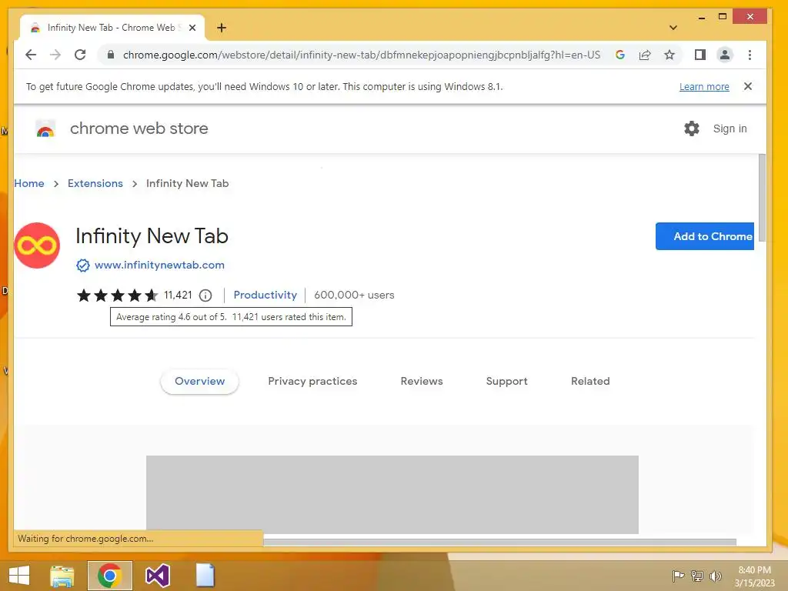Switch to Privacy practices tab
Viewport: 788px width, 591px height.
pyautogui.click(x=312, y=382)
